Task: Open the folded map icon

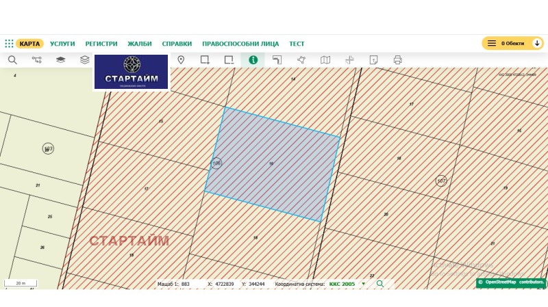Action: pos(325,60)
